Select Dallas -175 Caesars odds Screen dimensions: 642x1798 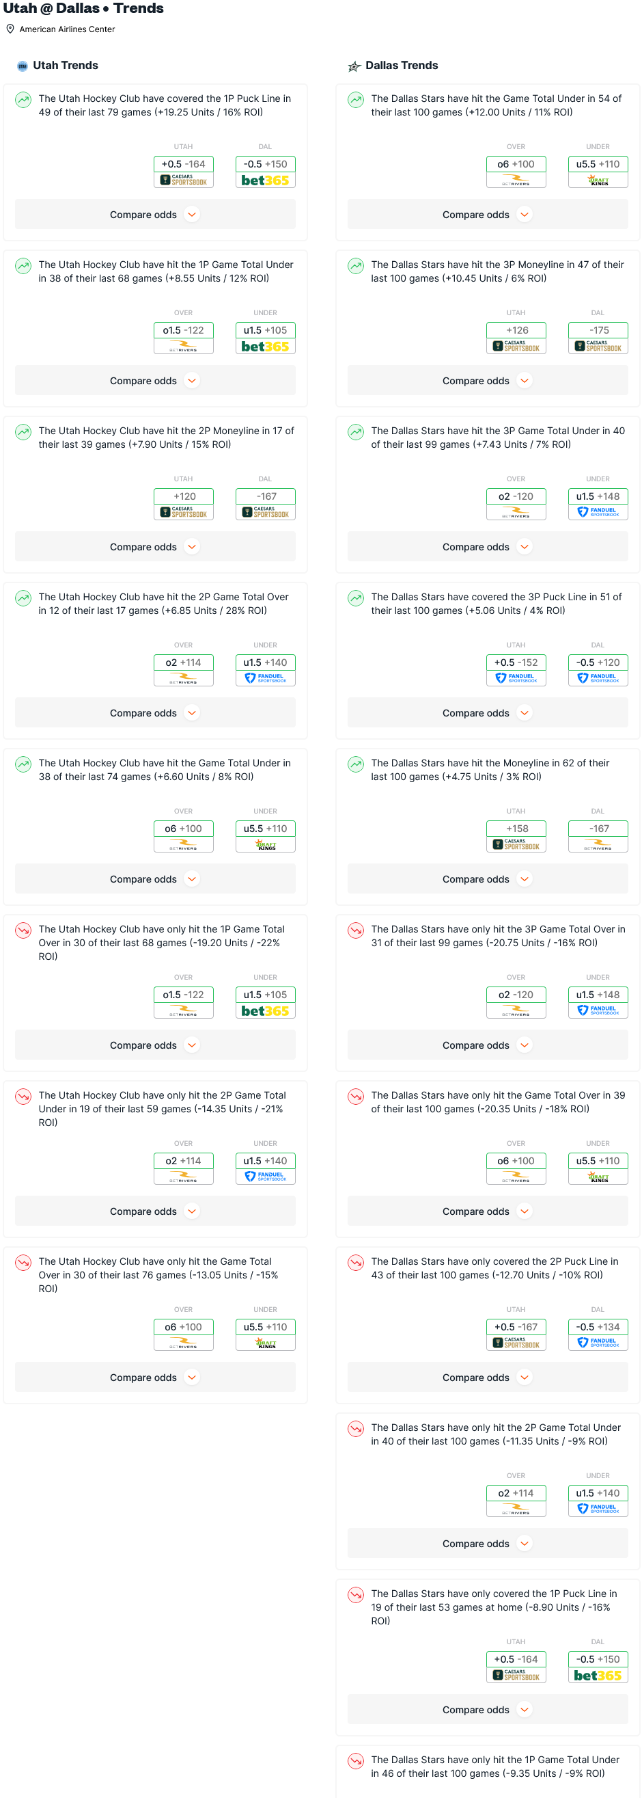point(598,337)
